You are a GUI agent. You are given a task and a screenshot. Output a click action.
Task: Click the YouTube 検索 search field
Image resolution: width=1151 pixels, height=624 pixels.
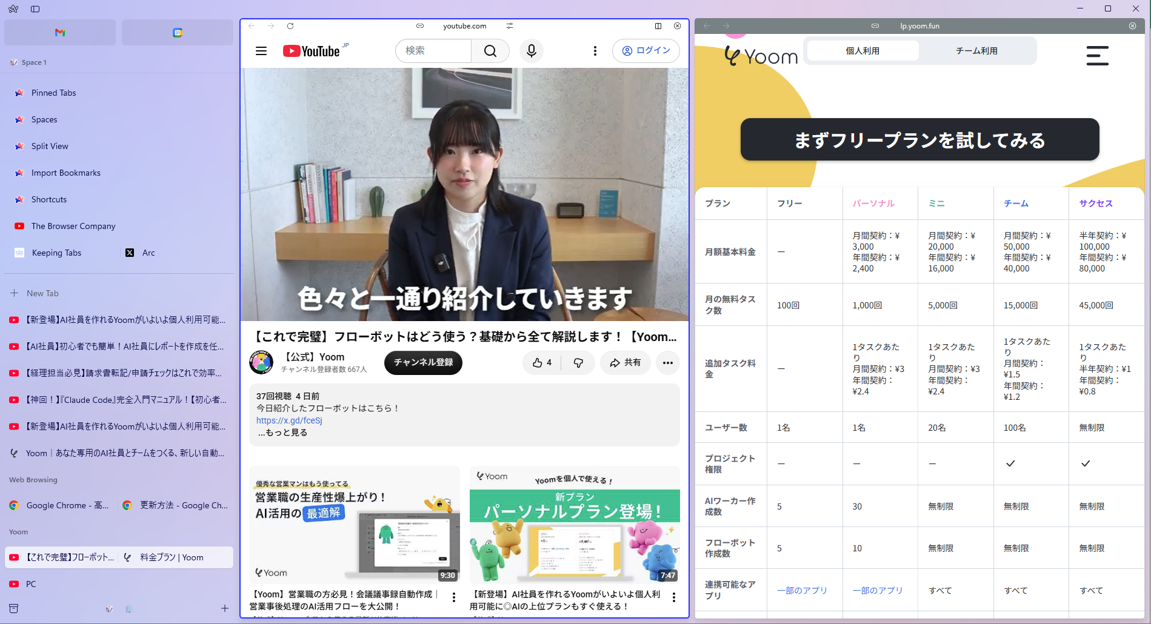coord(433,51)
